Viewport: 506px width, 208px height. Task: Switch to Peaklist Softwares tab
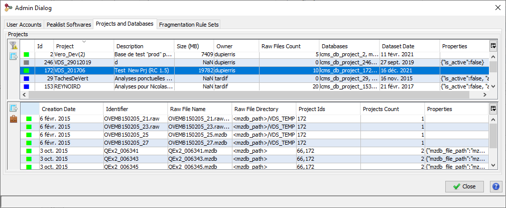69,25
